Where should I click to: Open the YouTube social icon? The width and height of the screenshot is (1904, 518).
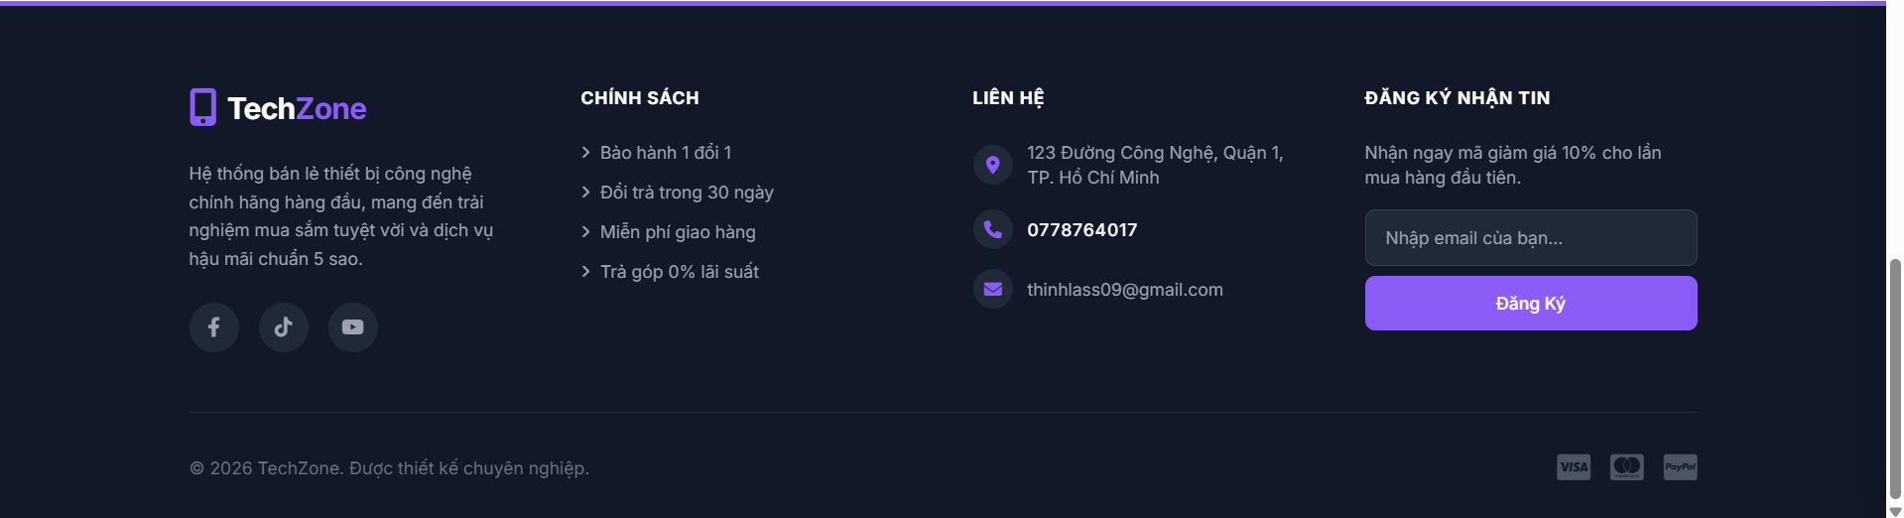[x=352, y=327]
